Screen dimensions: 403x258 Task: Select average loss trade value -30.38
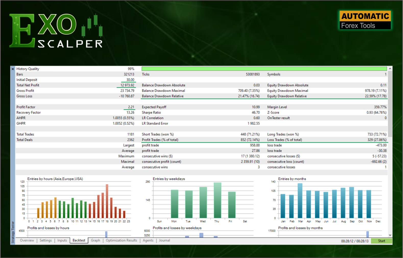click(382, 151)
